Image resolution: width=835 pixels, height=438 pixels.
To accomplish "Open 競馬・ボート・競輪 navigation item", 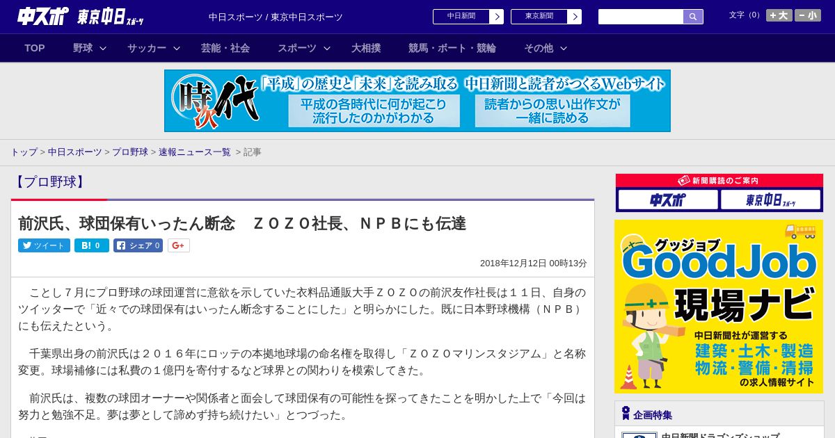I will click(452, 48).
